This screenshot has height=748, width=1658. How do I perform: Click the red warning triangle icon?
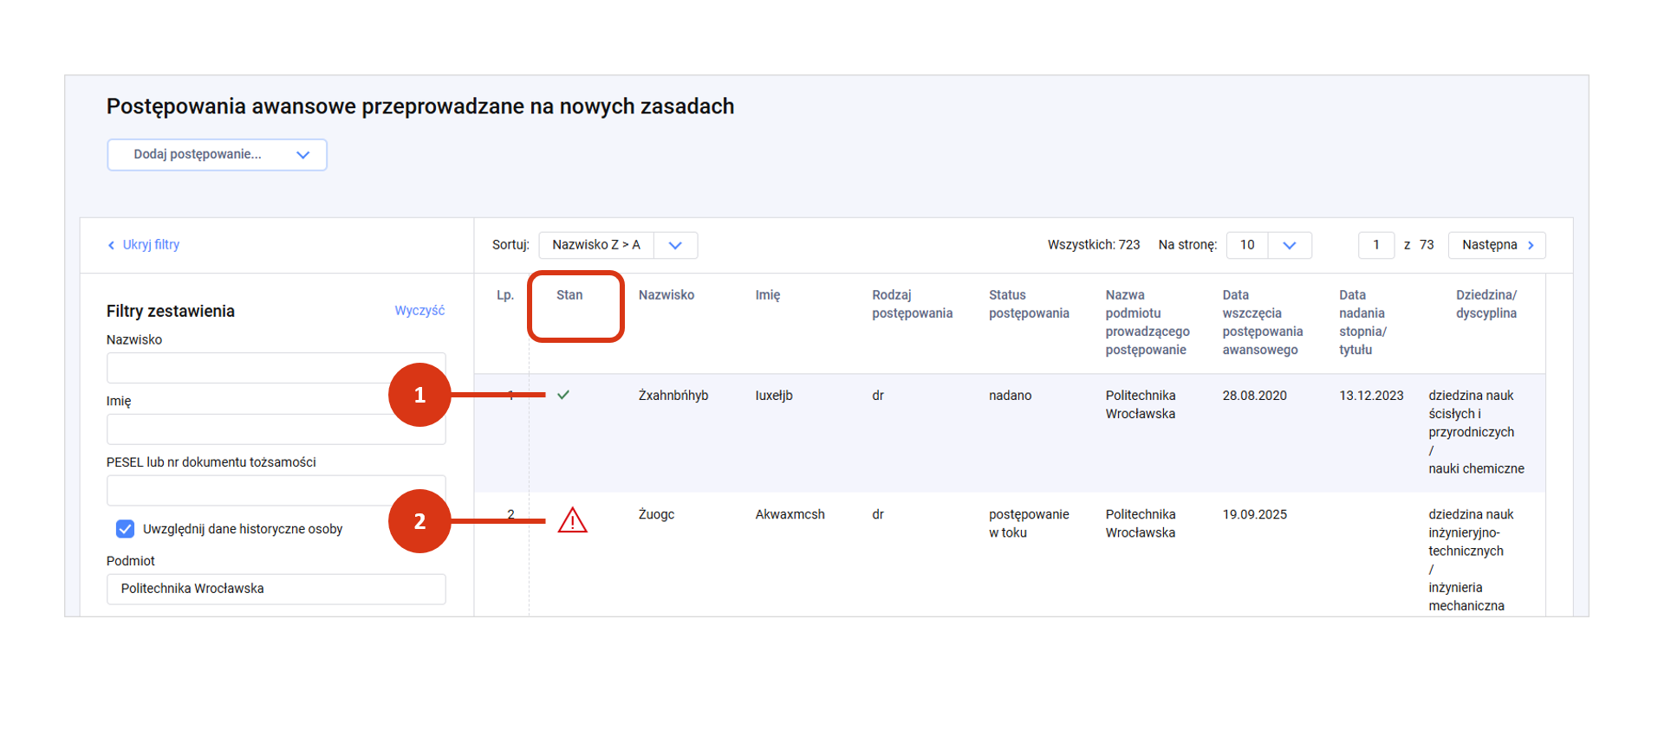click(x=572, y=520)
